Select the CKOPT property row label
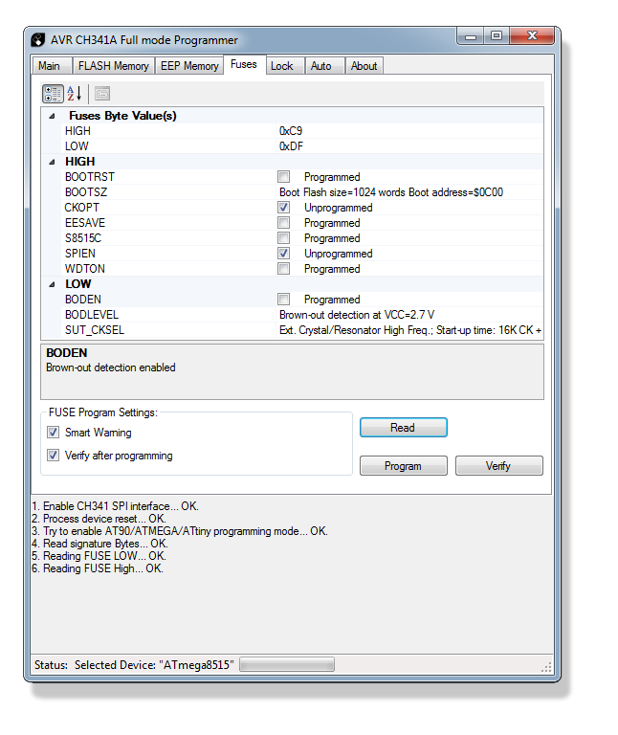618x735 pixels. [x=82, y=207]
